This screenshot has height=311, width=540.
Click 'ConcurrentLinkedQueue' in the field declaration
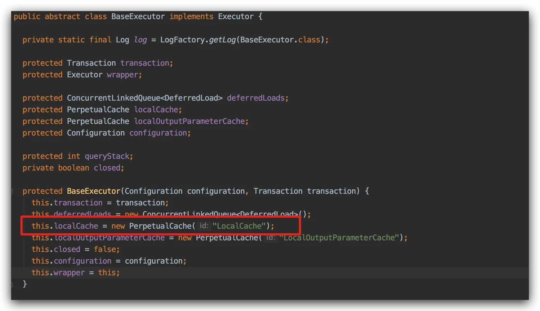[x=113, y=98]
